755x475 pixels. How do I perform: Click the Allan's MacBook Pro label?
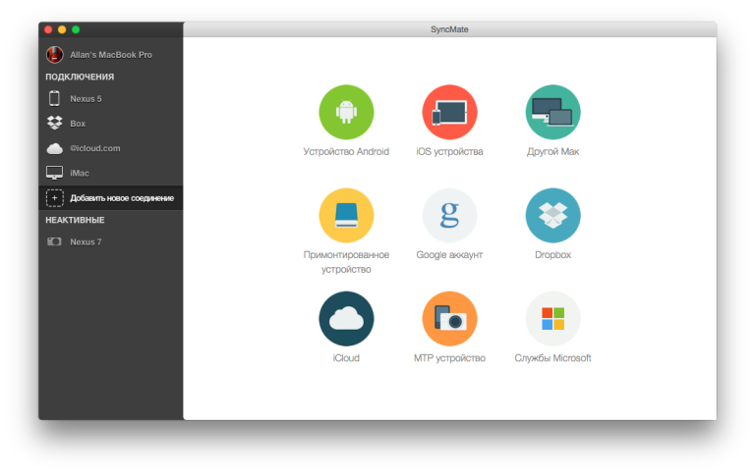(x=111, y=55)
